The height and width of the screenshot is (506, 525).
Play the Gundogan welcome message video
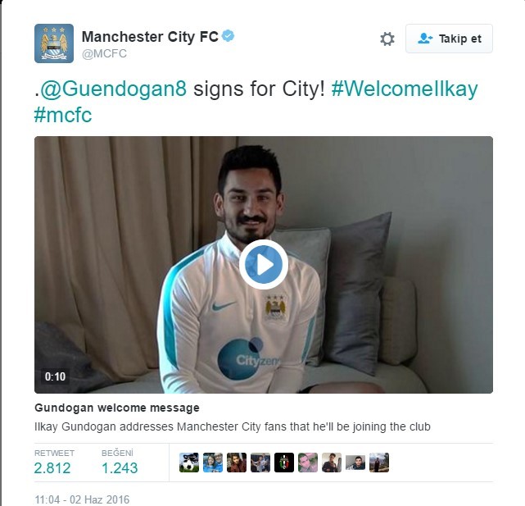click(264, 264)
